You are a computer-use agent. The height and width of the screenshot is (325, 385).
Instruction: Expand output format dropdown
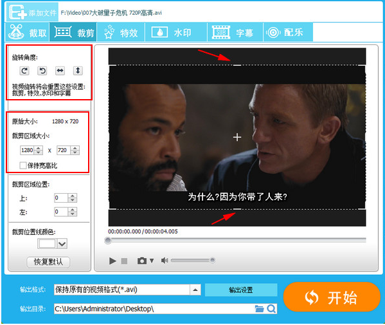195,290
